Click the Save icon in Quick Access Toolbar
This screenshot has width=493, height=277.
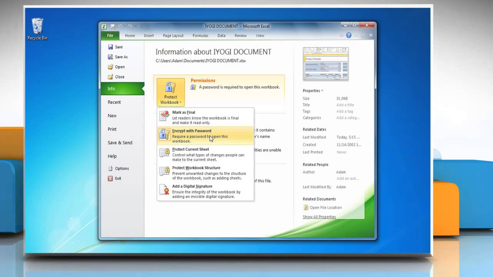pyautogui.click(x=112, y=26)
